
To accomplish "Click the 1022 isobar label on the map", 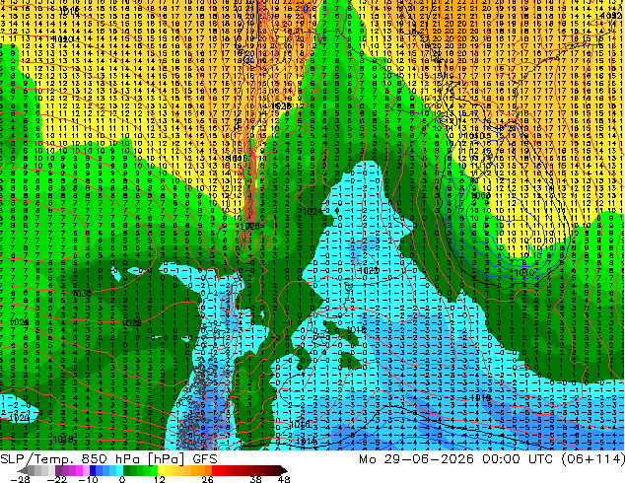I will pos(369,271).
